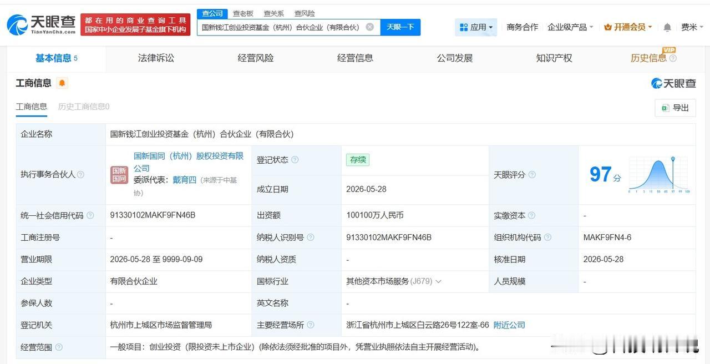This screenshot has width=710, height=364.
Task: Click the 国新国同 company logo badge
Action: click(119, 175)
